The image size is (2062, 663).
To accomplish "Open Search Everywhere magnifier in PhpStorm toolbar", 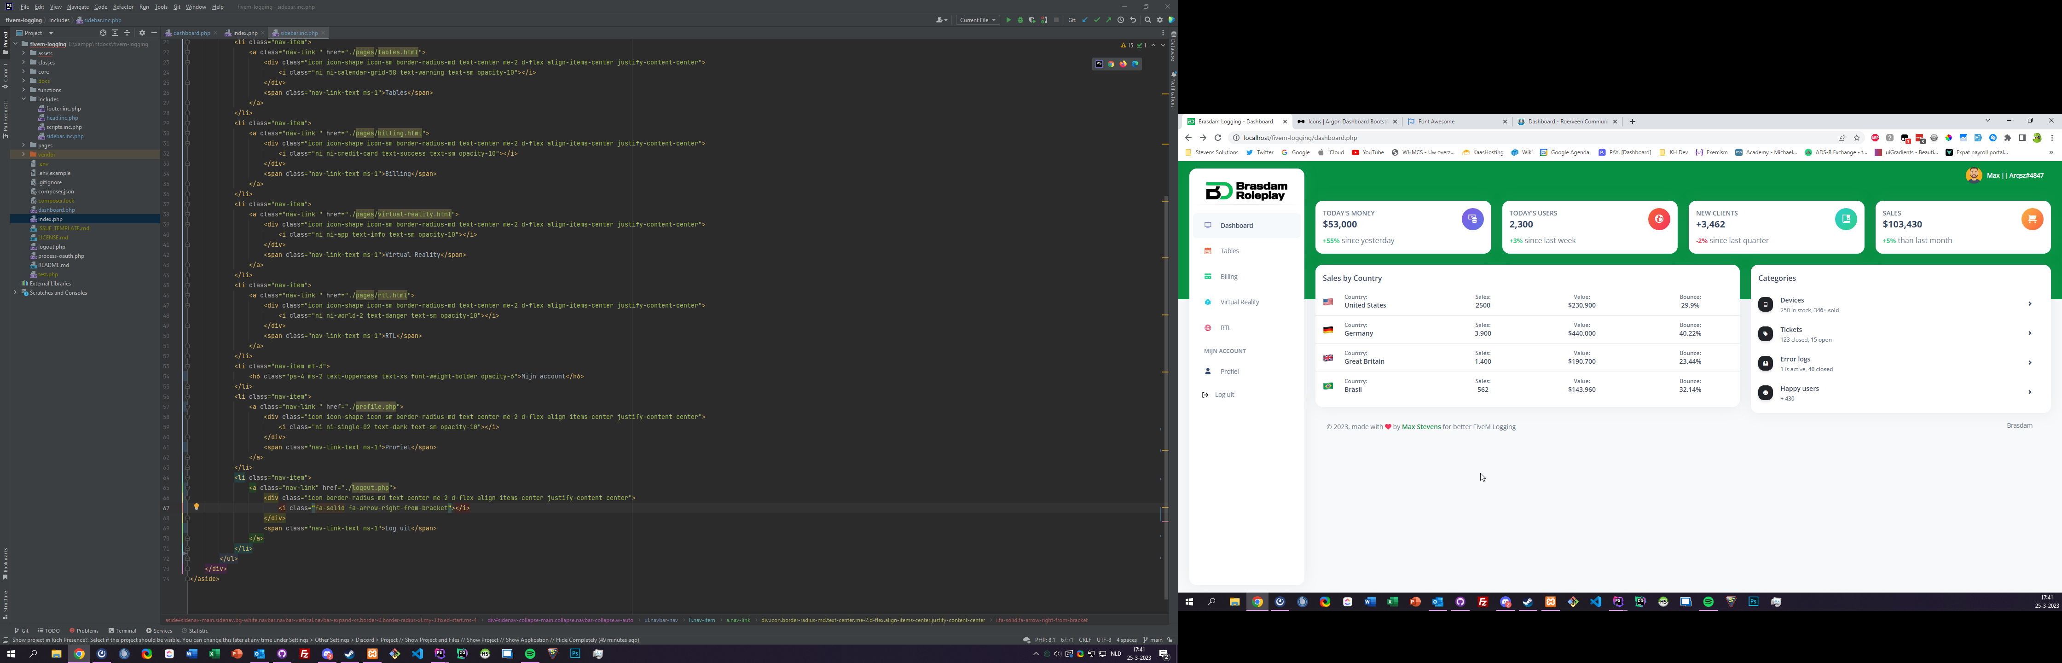I will point(1148,20).
